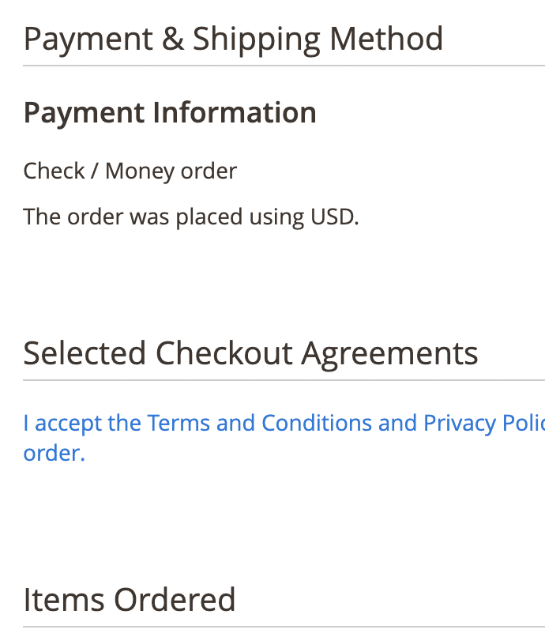Click the word "USD" in the currency note
Viewport: 545px width, 637px height.
coord(333,217)
